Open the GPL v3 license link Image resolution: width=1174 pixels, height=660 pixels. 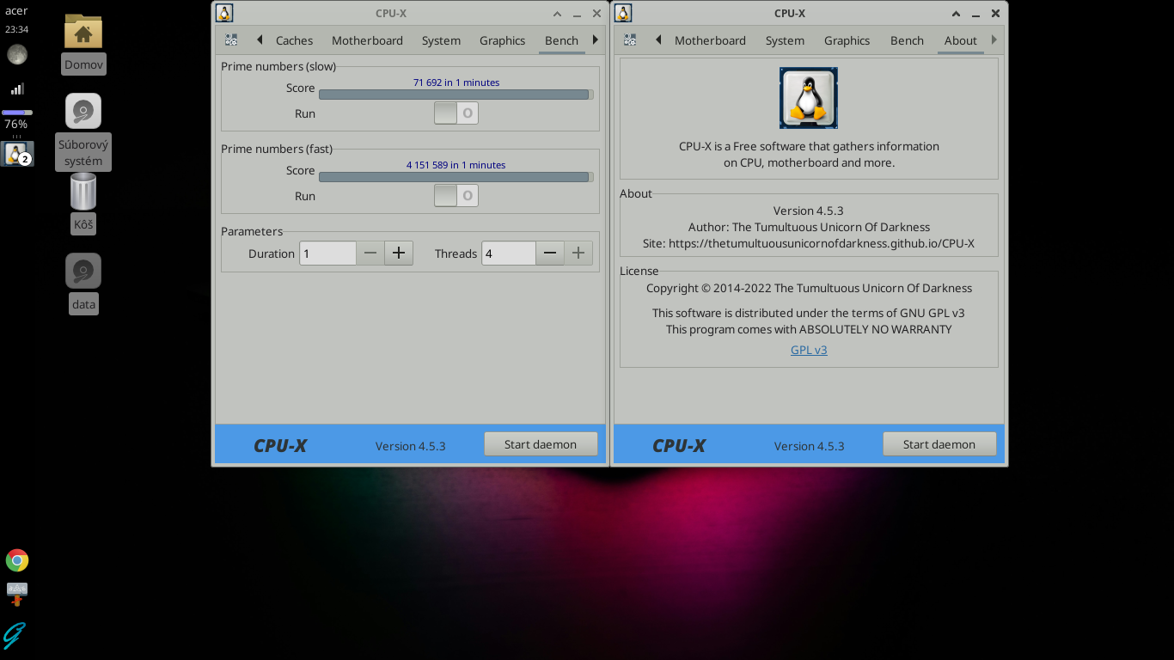809,350
